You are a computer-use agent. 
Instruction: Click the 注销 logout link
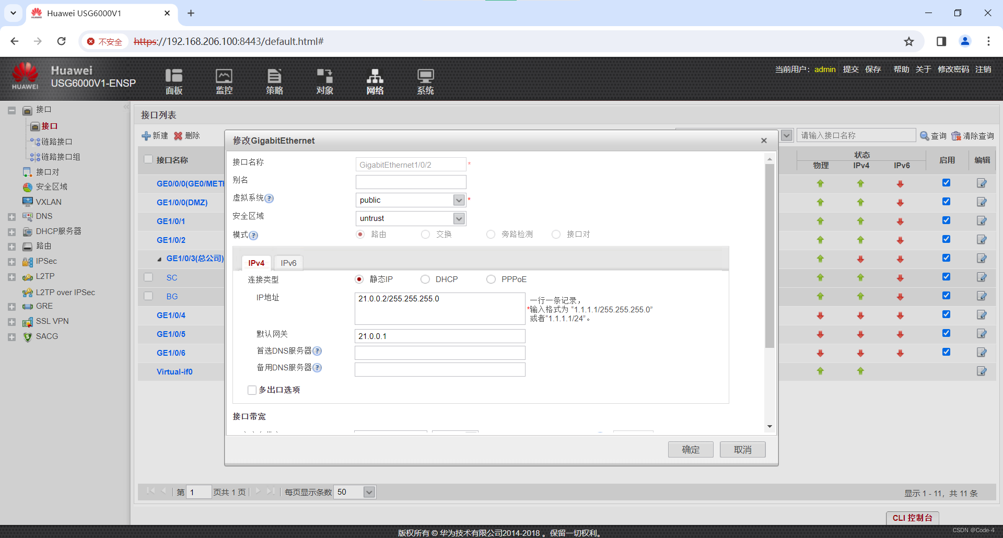pos(983,69)
